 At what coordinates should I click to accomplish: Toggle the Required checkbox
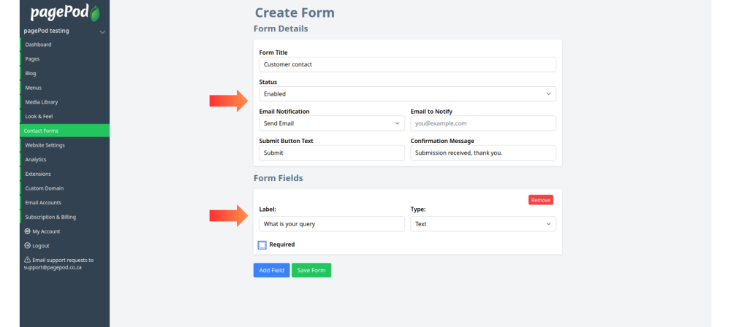(x=262, y=245)
